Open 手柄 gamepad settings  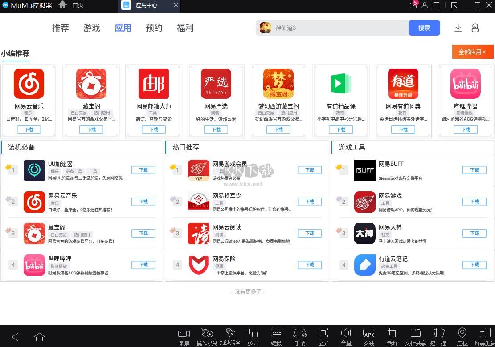[300, 336]
